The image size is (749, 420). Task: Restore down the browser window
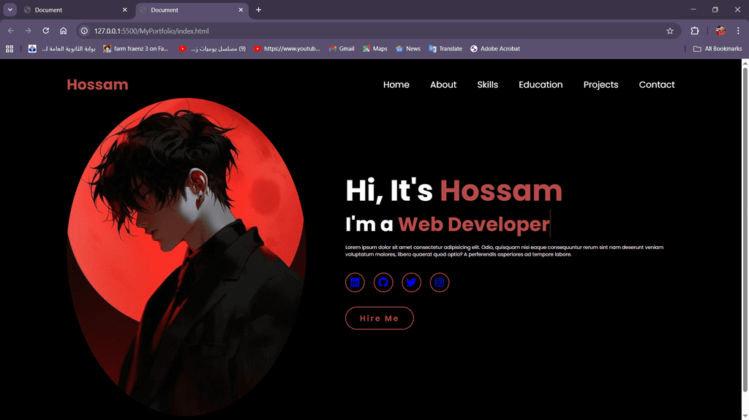(x=715, y=9)
